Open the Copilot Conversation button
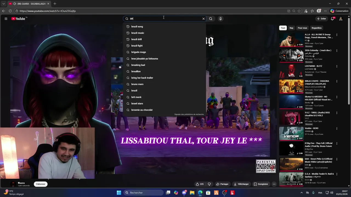Screen dimensions: 351x197 tap(339, 11)
